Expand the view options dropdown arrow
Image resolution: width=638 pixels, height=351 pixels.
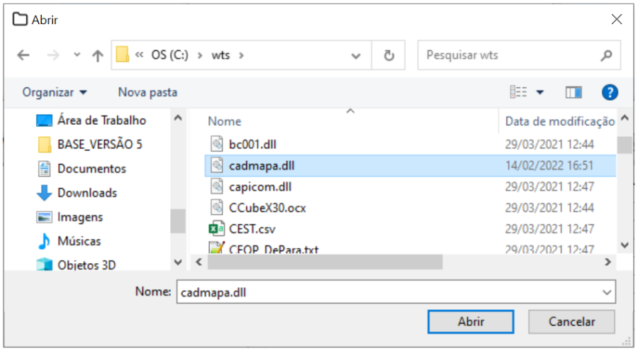(539, 92)
